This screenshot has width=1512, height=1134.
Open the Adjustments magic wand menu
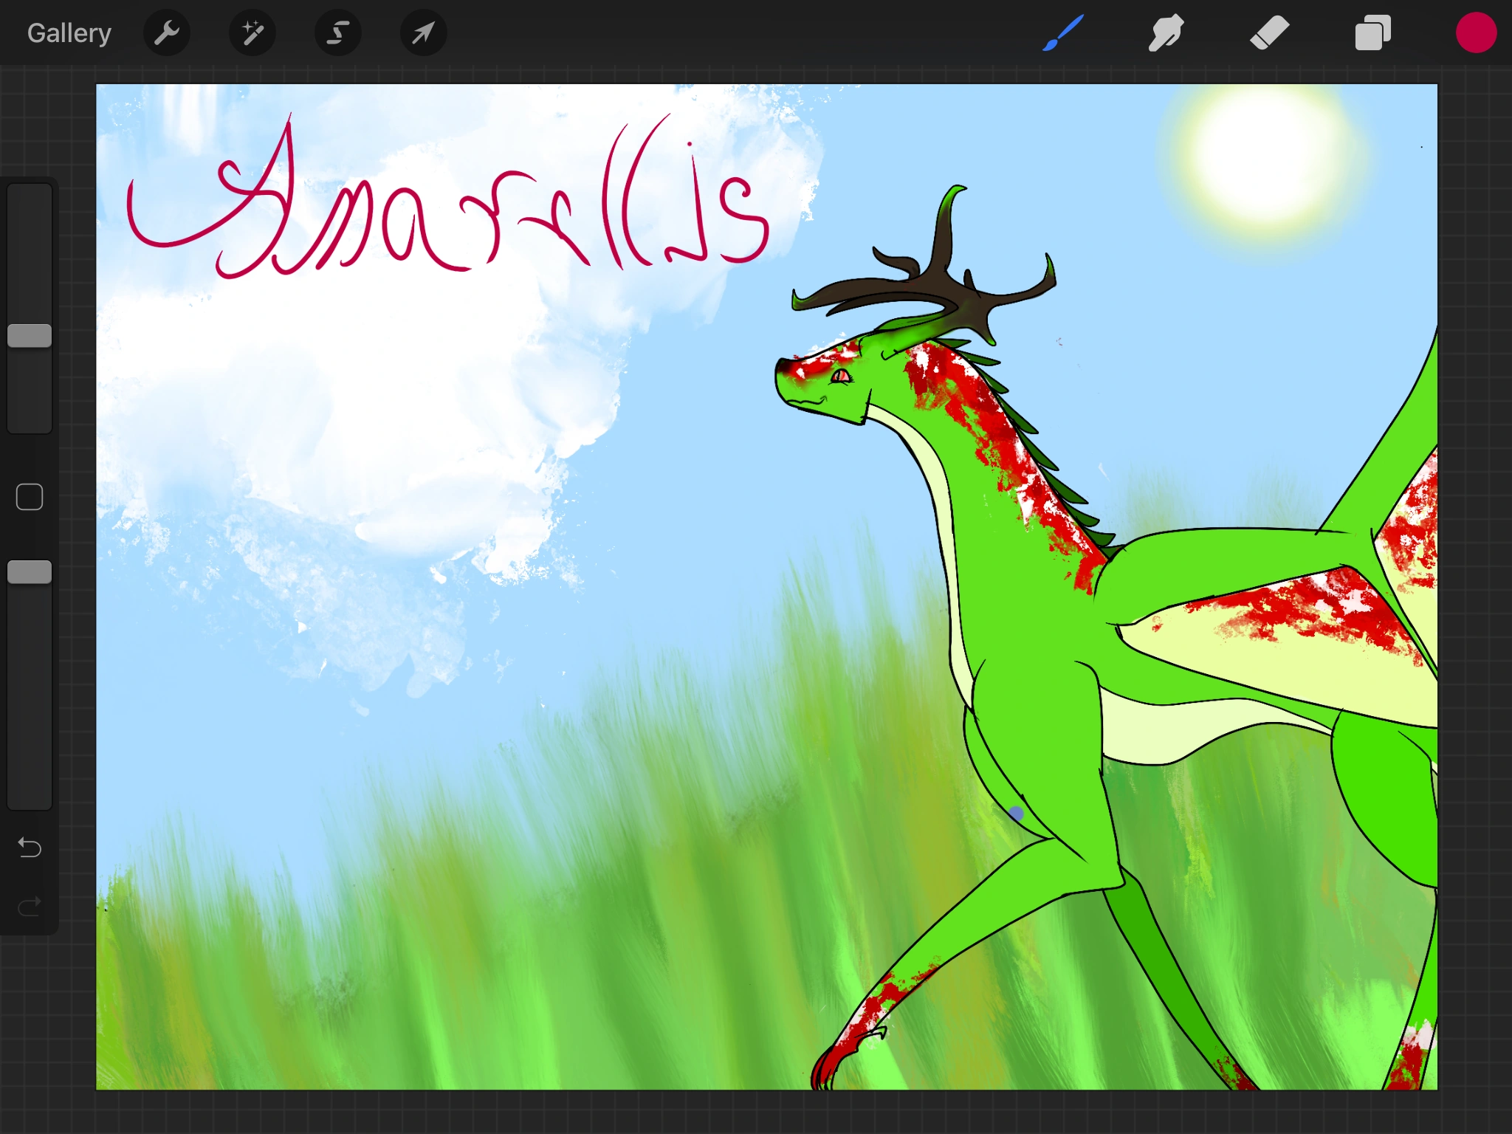[x=252, y=33]
